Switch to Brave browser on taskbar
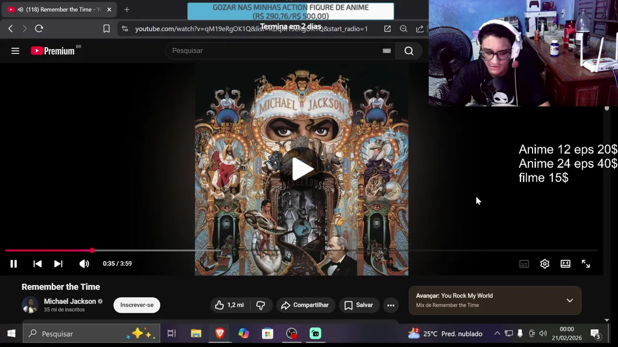This screenshot has width=618, height=347. [220, 334]
